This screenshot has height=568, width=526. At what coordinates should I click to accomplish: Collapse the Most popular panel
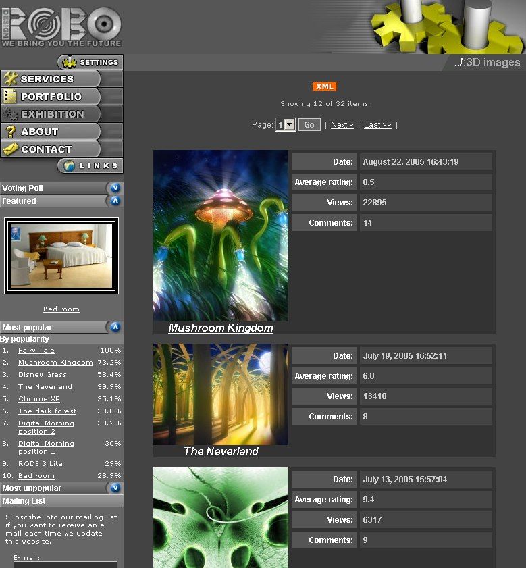[x=115, y=327]
